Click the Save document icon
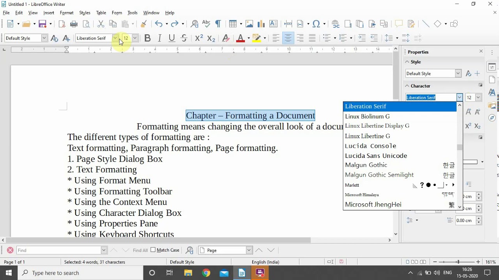499x280 pixels. coord(43,24)
